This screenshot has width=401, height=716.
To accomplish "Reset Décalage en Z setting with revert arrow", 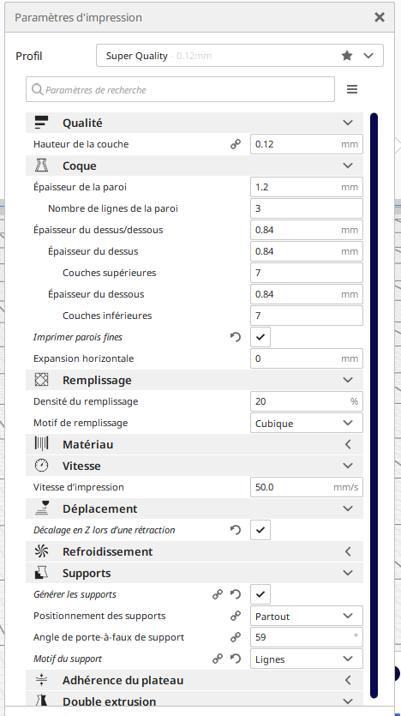I will [236, 530].
